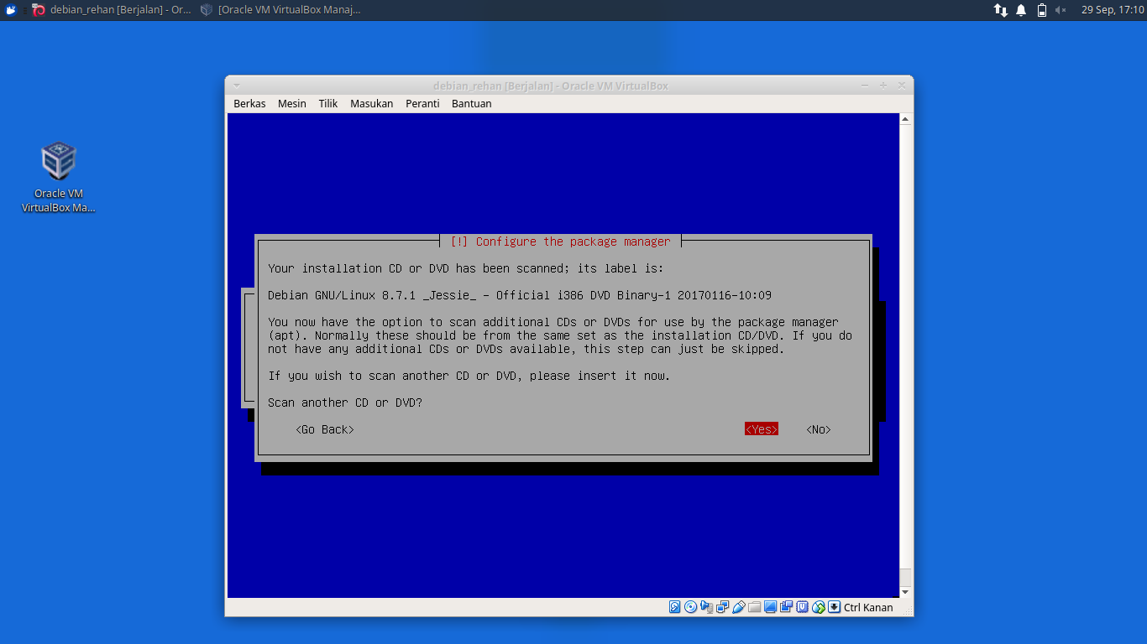Viewport: 1147px width, 644px height.
Task: Maximize the debian_rehan VirtualBox window
Action: click(883, 86)
